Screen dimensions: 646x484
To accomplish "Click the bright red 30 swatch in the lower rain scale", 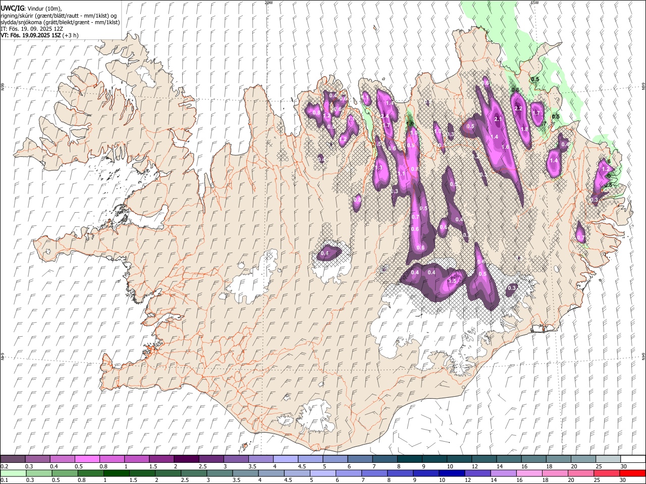I will [632, 473].
